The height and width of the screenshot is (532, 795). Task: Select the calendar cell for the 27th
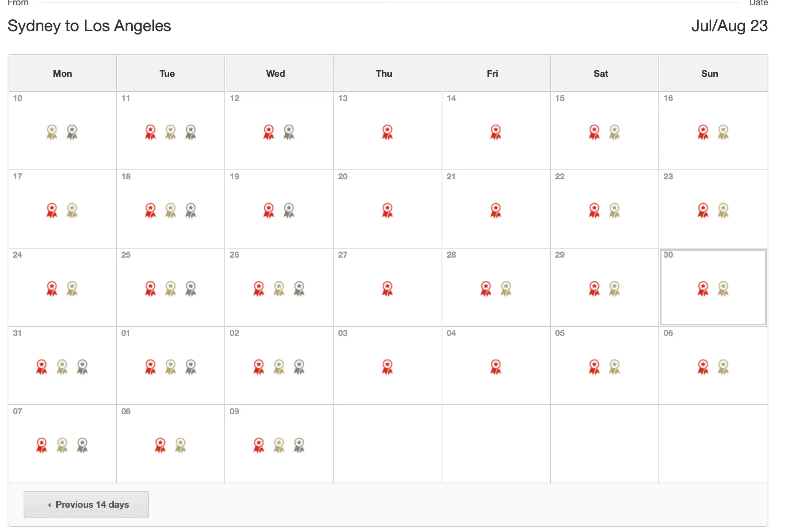tap(387, 287)
